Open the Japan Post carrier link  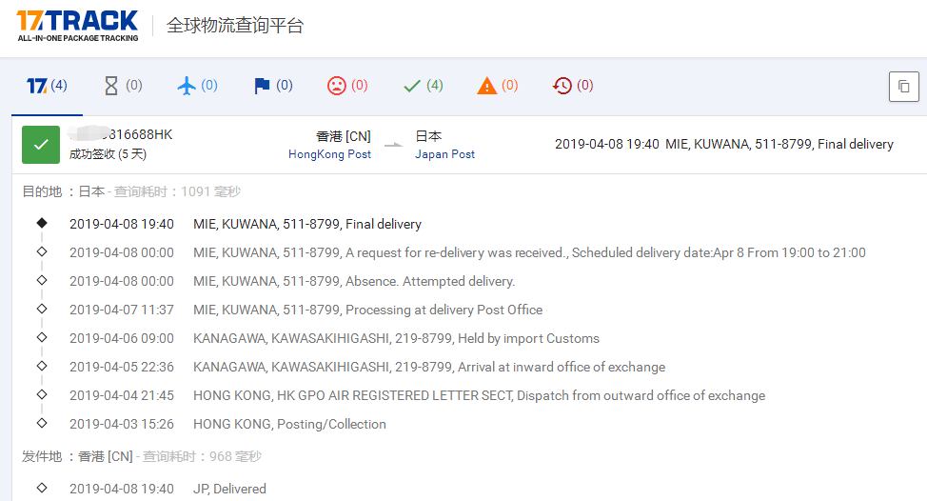click(x=444, y=154)
